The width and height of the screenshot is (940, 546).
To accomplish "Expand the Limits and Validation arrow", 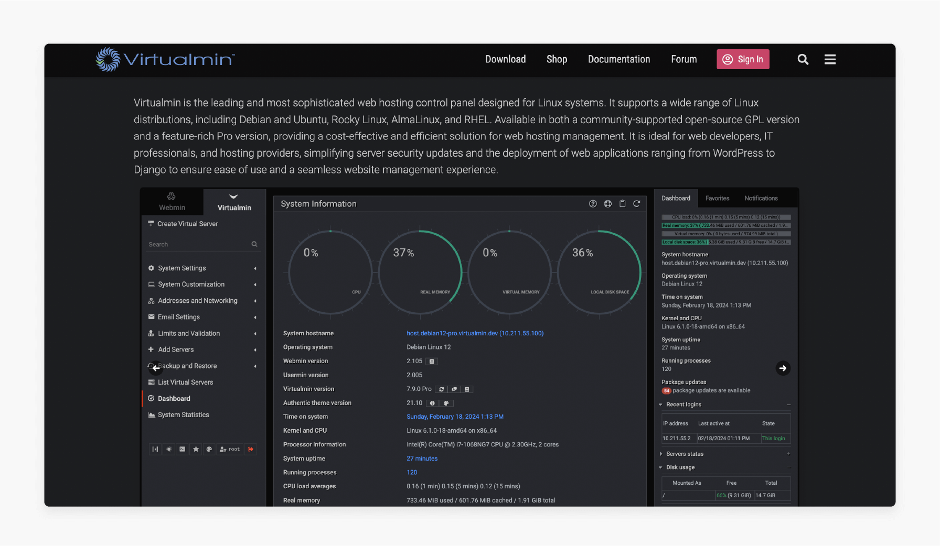I will [255, 333].
